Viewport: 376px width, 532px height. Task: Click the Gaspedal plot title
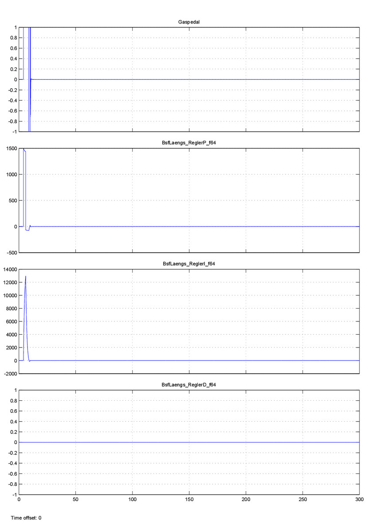[189, 21]
